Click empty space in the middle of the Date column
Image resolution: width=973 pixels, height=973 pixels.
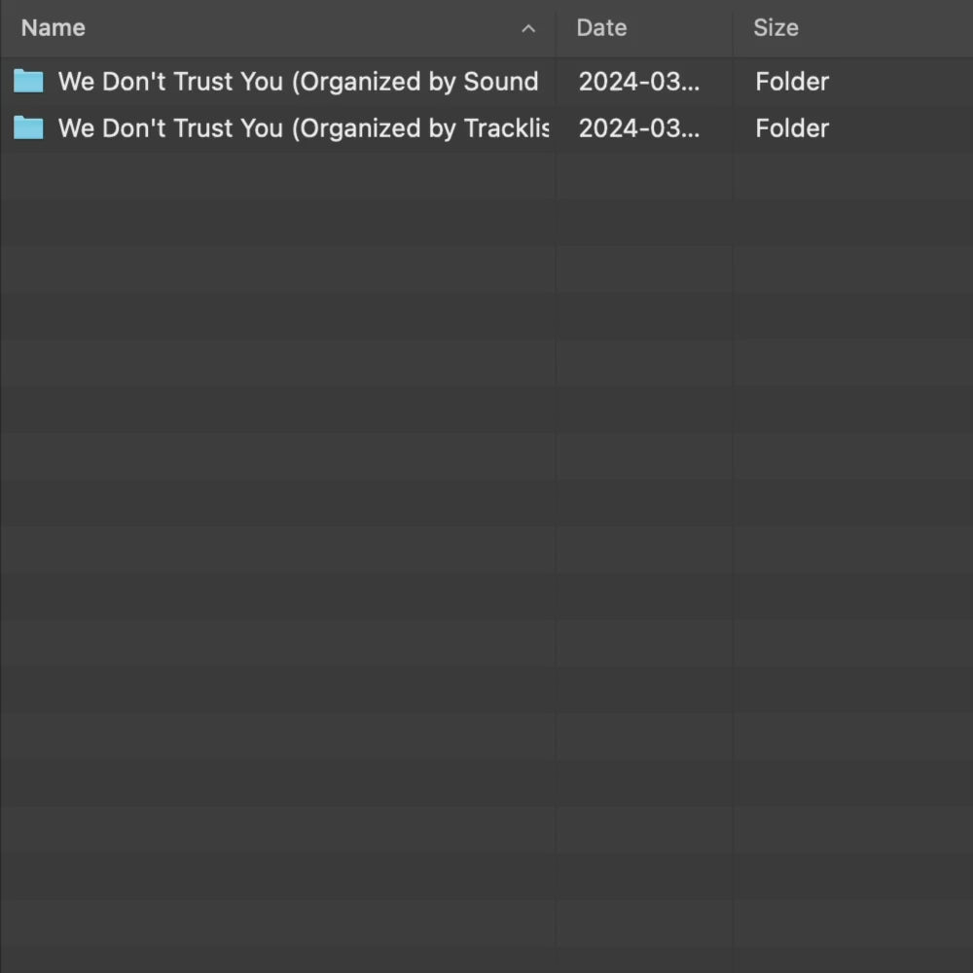(644, 506)
